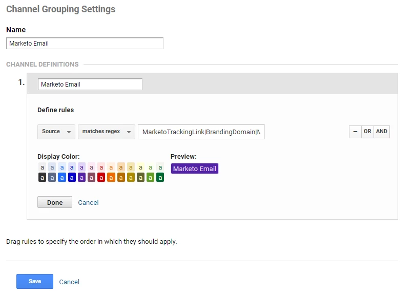This screenshot has height=296, width=414.
Task: Select the pale blue pastel swatch
Action: (62, 167)
